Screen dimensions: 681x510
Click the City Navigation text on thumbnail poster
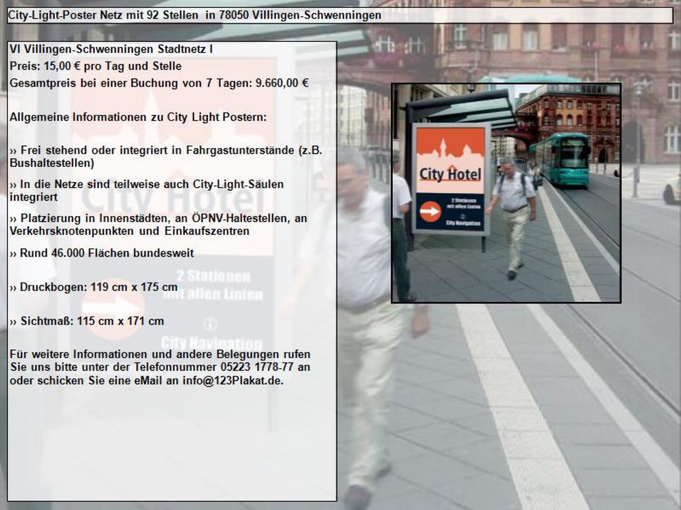[x=463, y=223]
